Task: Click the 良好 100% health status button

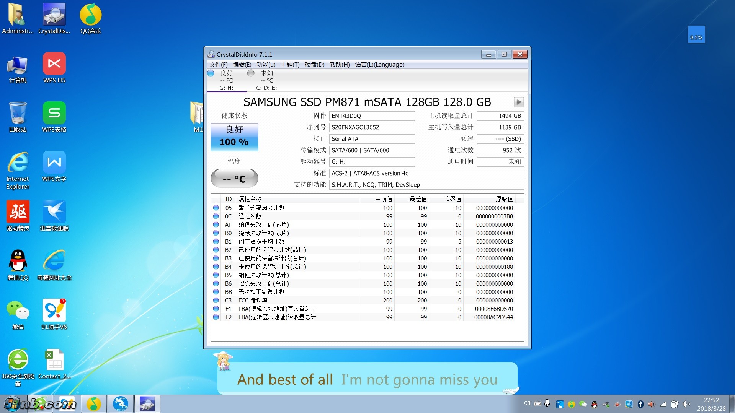Action: click(234, 137)
